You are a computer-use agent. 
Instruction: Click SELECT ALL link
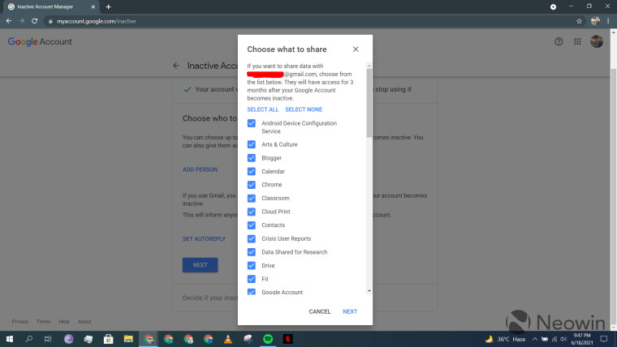(262, 109)
